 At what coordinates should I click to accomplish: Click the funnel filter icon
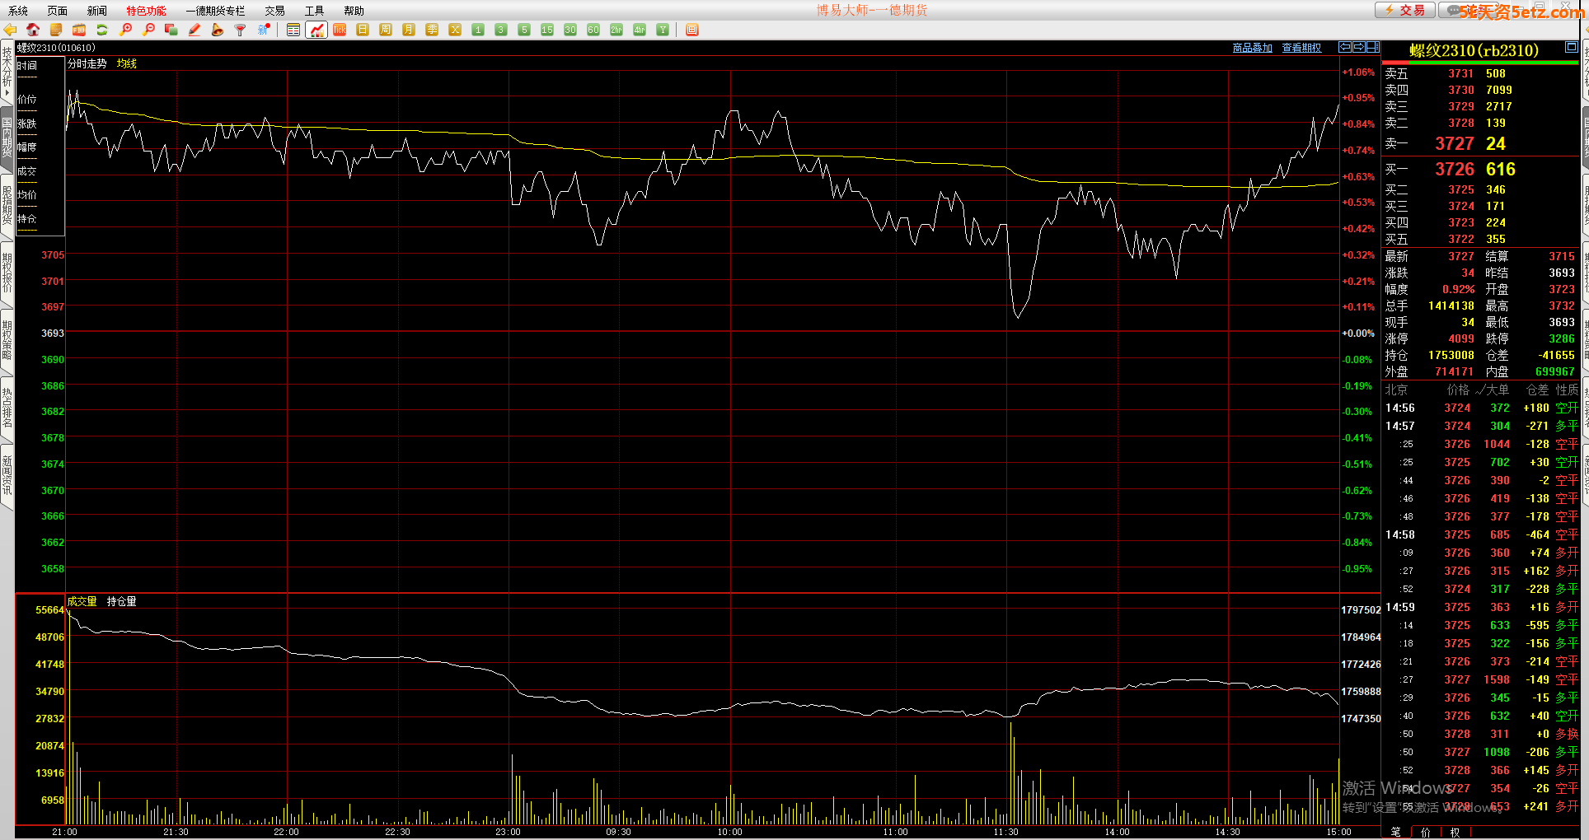click(x=241, y=30)
